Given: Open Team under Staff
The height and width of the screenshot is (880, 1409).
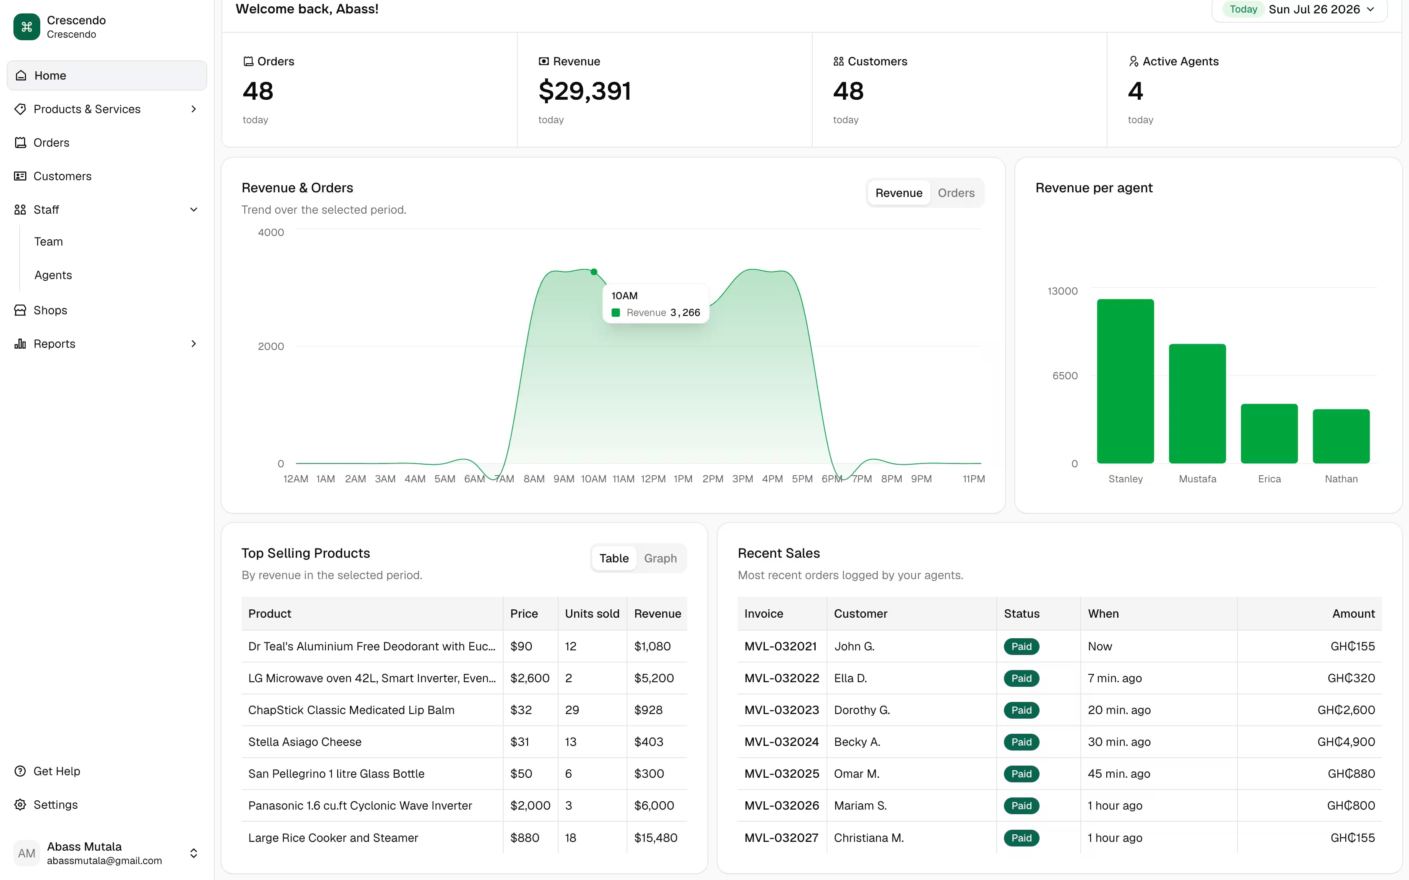Looking at the screenshot, I should [48, 241].
